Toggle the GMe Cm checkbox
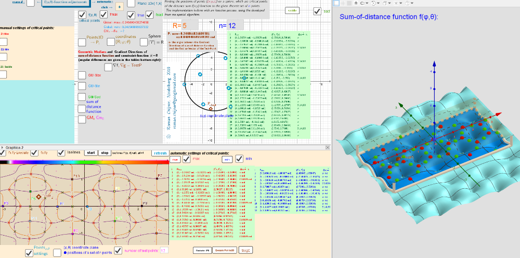520x258 pixels. click(x=82, y=119)
